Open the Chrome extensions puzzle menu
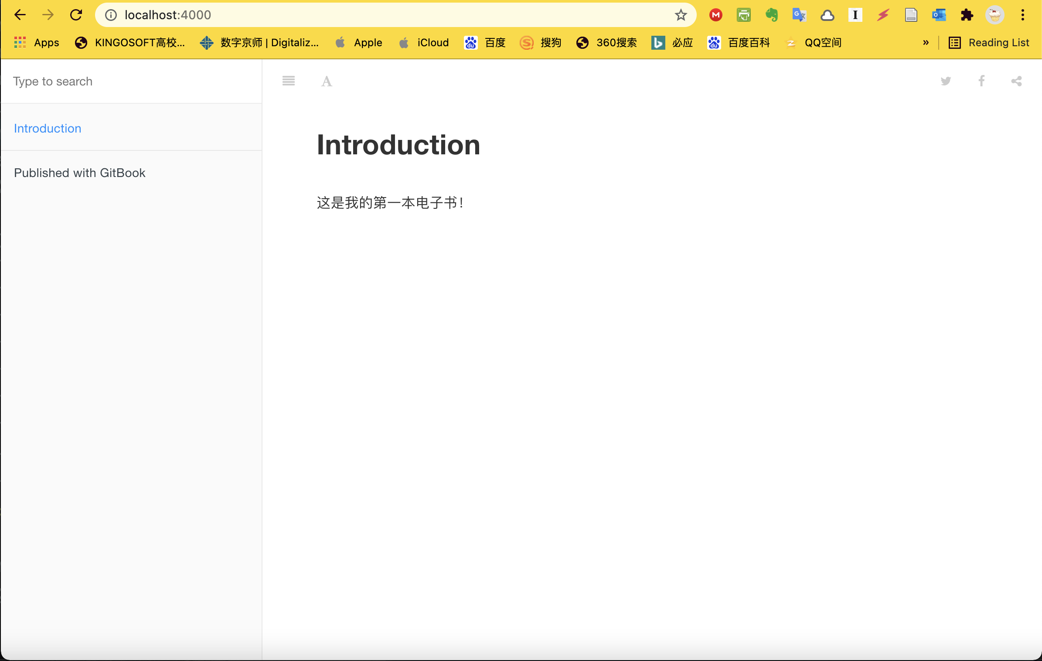The height and width of the screenshot is (661, 1042). [x=967, y=14]
